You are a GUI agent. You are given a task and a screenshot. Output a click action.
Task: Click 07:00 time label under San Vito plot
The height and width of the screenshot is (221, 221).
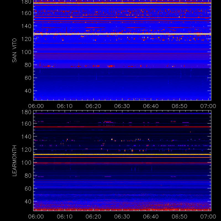coord(208,106)
